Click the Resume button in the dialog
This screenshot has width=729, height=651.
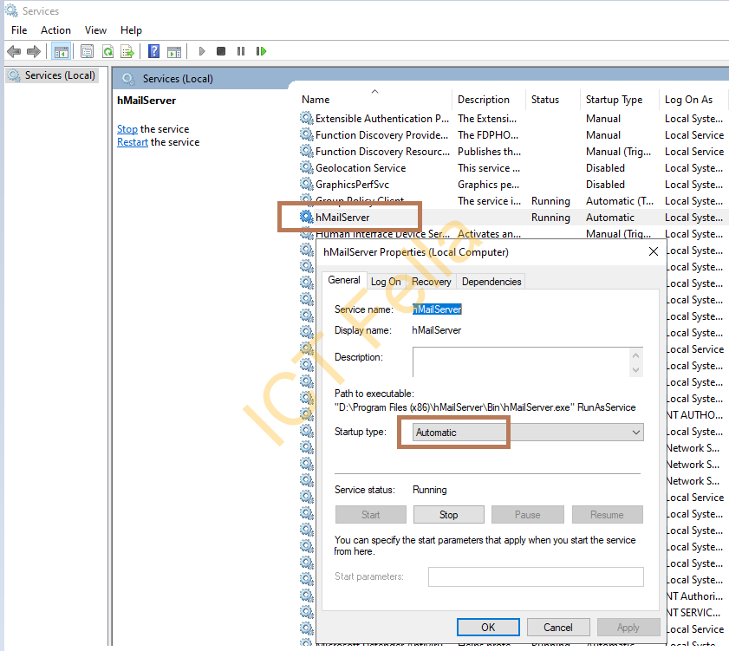[x=607, y=515]
